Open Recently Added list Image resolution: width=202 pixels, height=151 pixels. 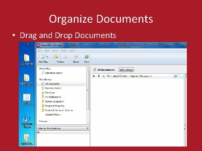(x=51, y=88)
